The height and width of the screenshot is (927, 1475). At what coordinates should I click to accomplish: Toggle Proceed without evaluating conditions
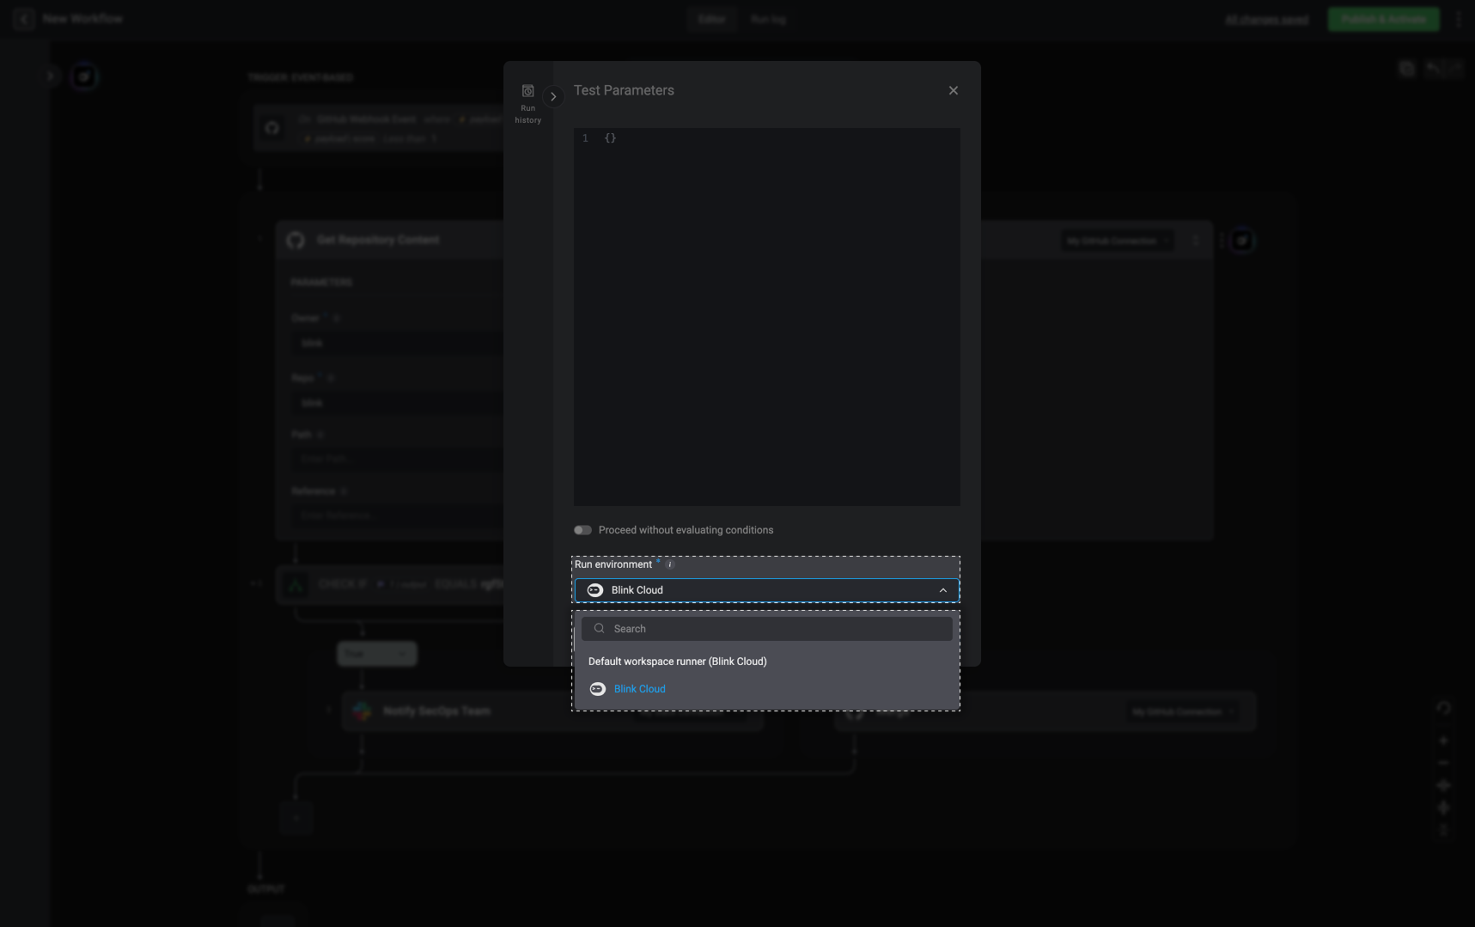582,530
